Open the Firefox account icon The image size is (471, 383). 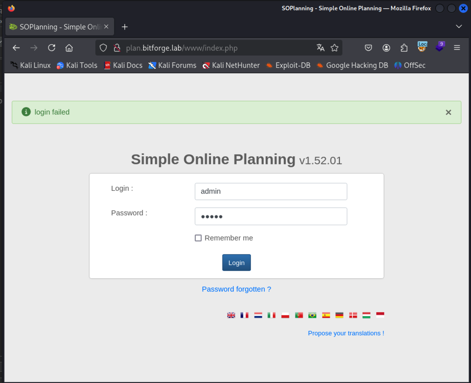pyautogui.click(x=386, y=48)
